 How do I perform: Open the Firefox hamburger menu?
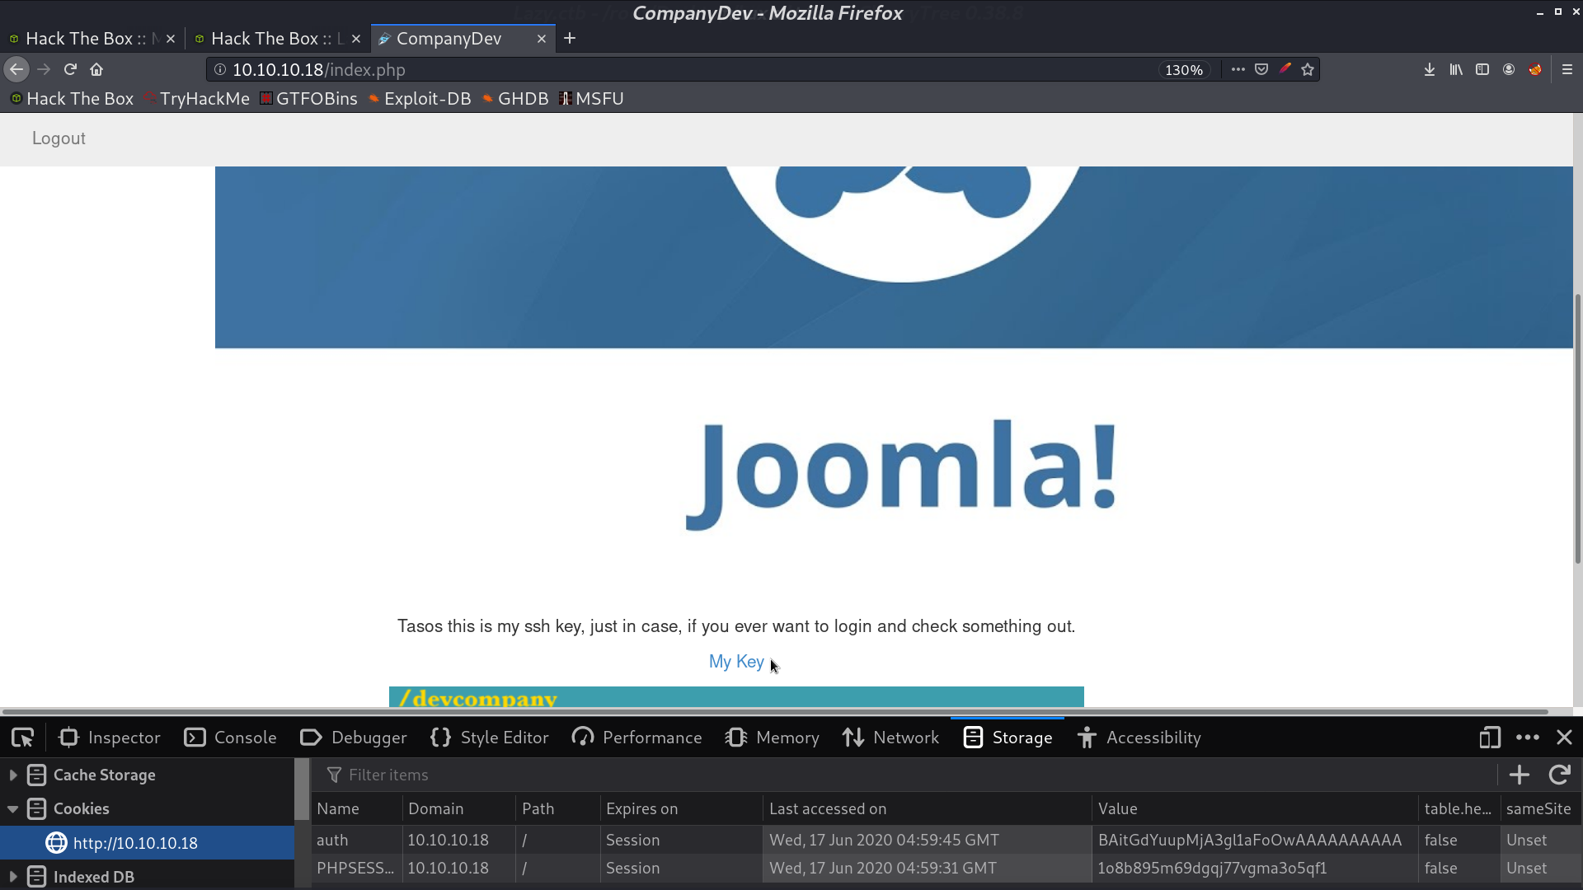pyautogui.click(x=1567, y=70)
